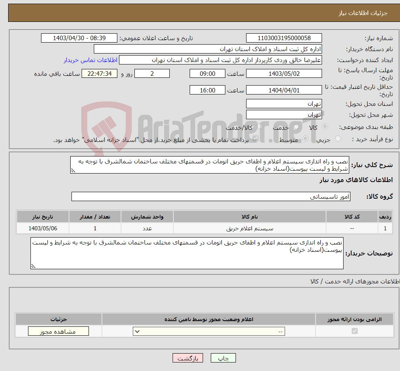The height and width of the screenshot is (371, 400).
Task: Click the response deadline date 1403/05/02
Action: (x=284, y=73)
